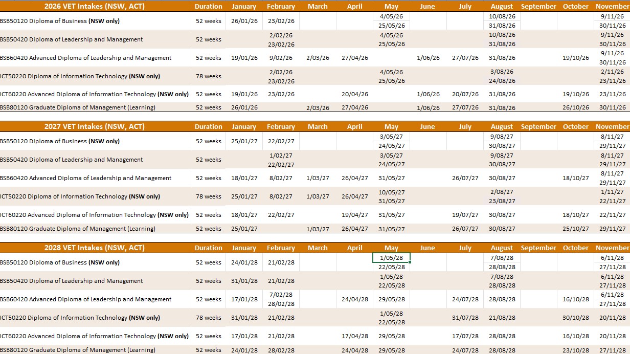Click the 10/05/27 May date cell

(x=391, y=192)
